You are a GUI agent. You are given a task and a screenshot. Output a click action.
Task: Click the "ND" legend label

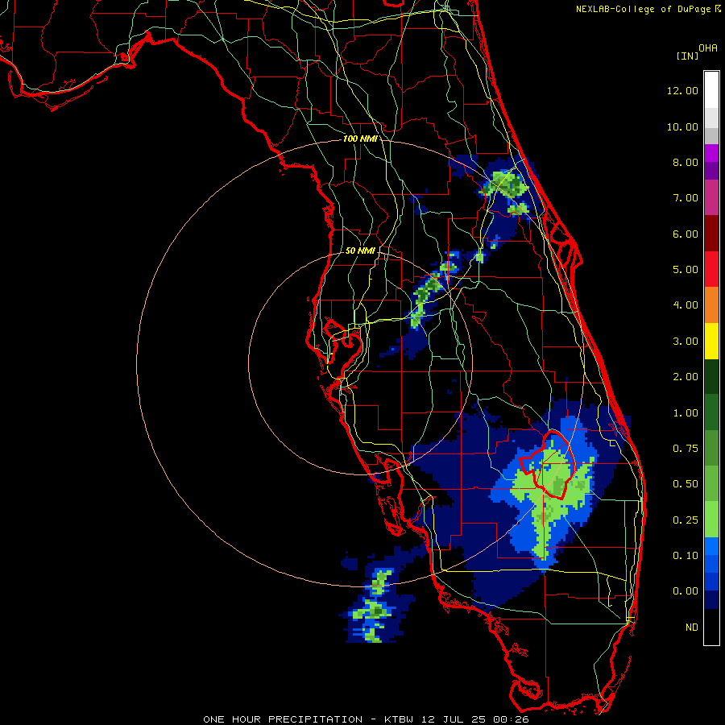click(692, 628)
